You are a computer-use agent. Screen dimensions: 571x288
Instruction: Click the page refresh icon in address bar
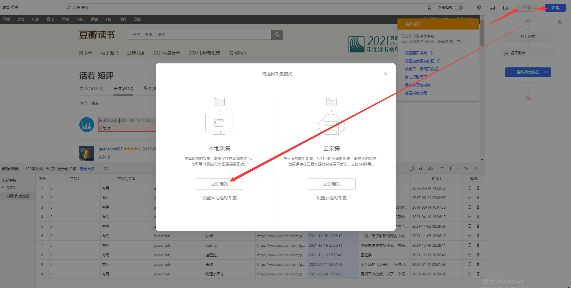pos(68,7)
